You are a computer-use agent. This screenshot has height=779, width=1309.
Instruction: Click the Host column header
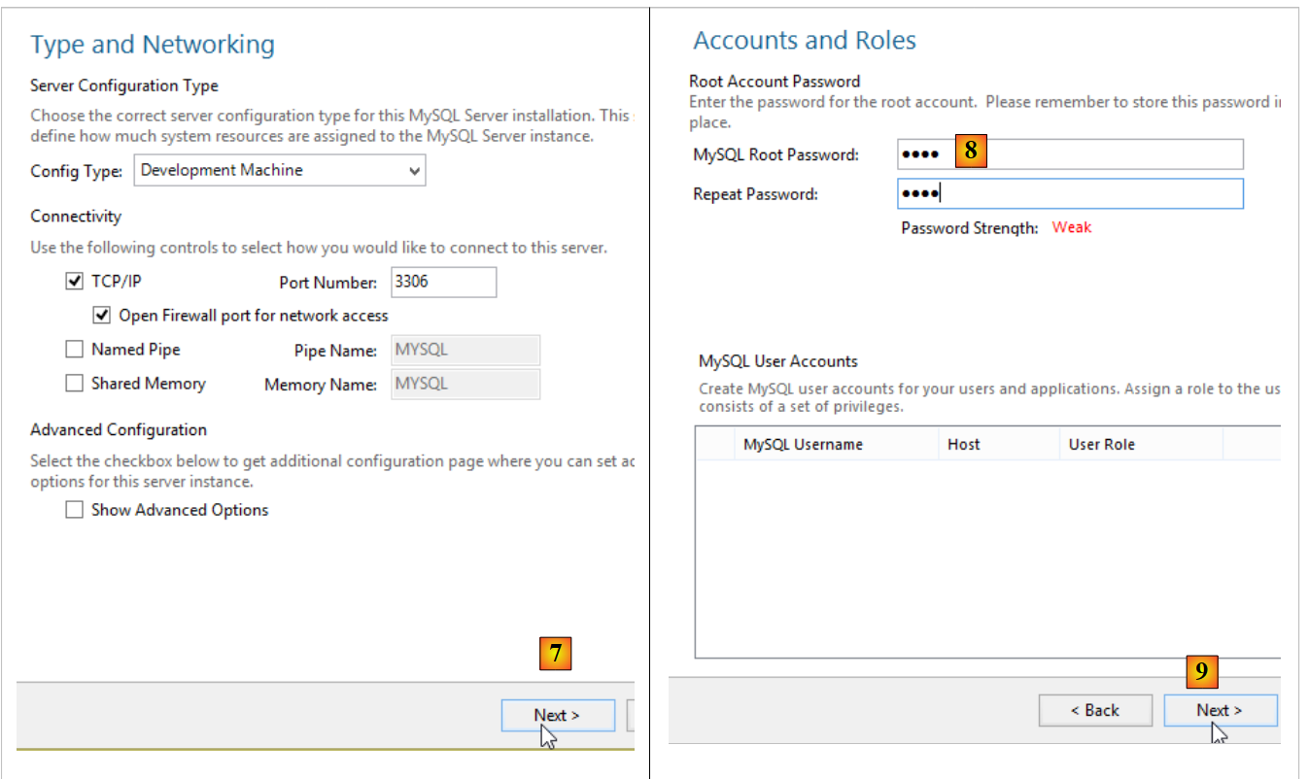(x=964, y=445)
